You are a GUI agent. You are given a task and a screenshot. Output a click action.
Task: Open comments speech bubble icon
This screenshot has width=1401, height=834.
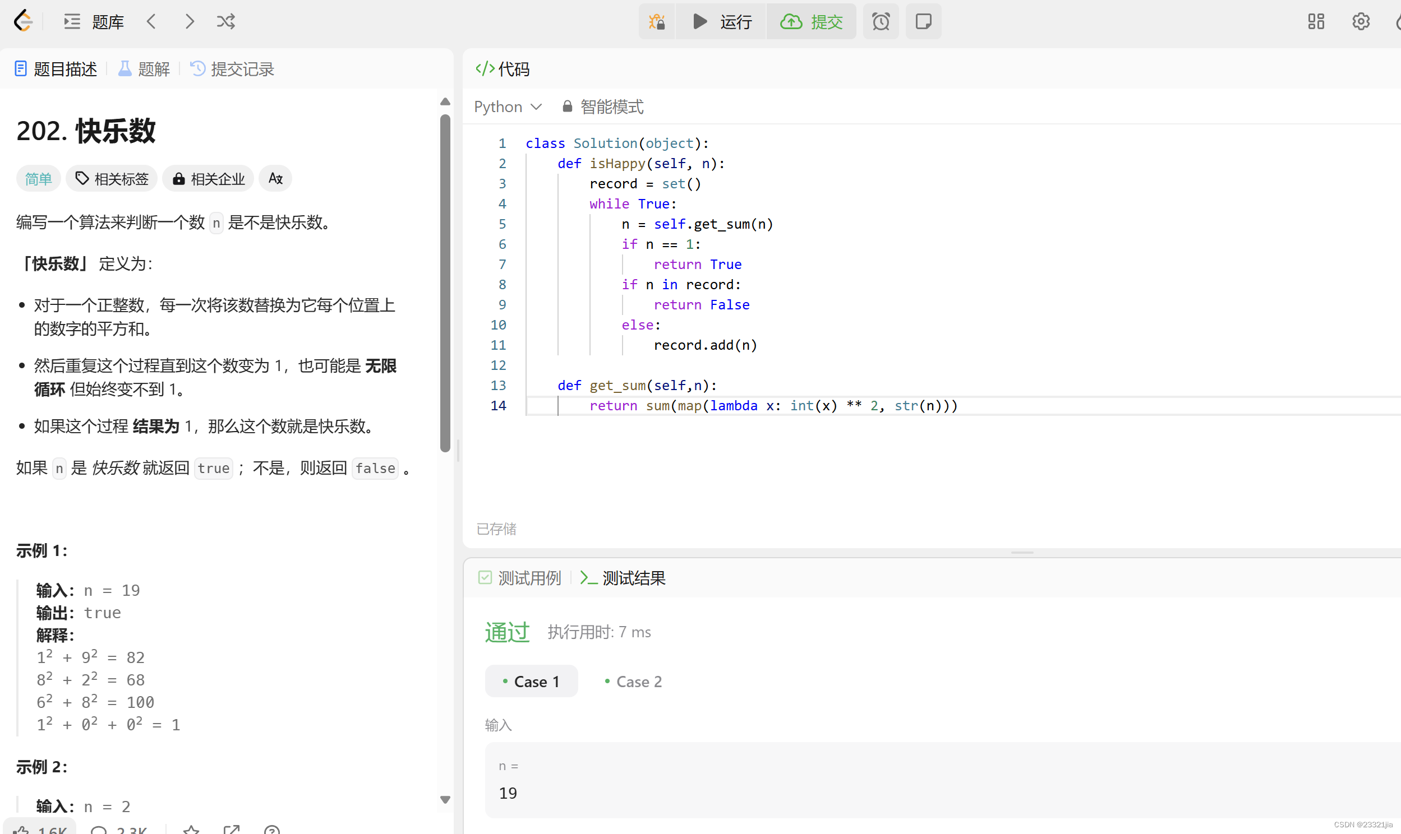(x=99, y=830)
